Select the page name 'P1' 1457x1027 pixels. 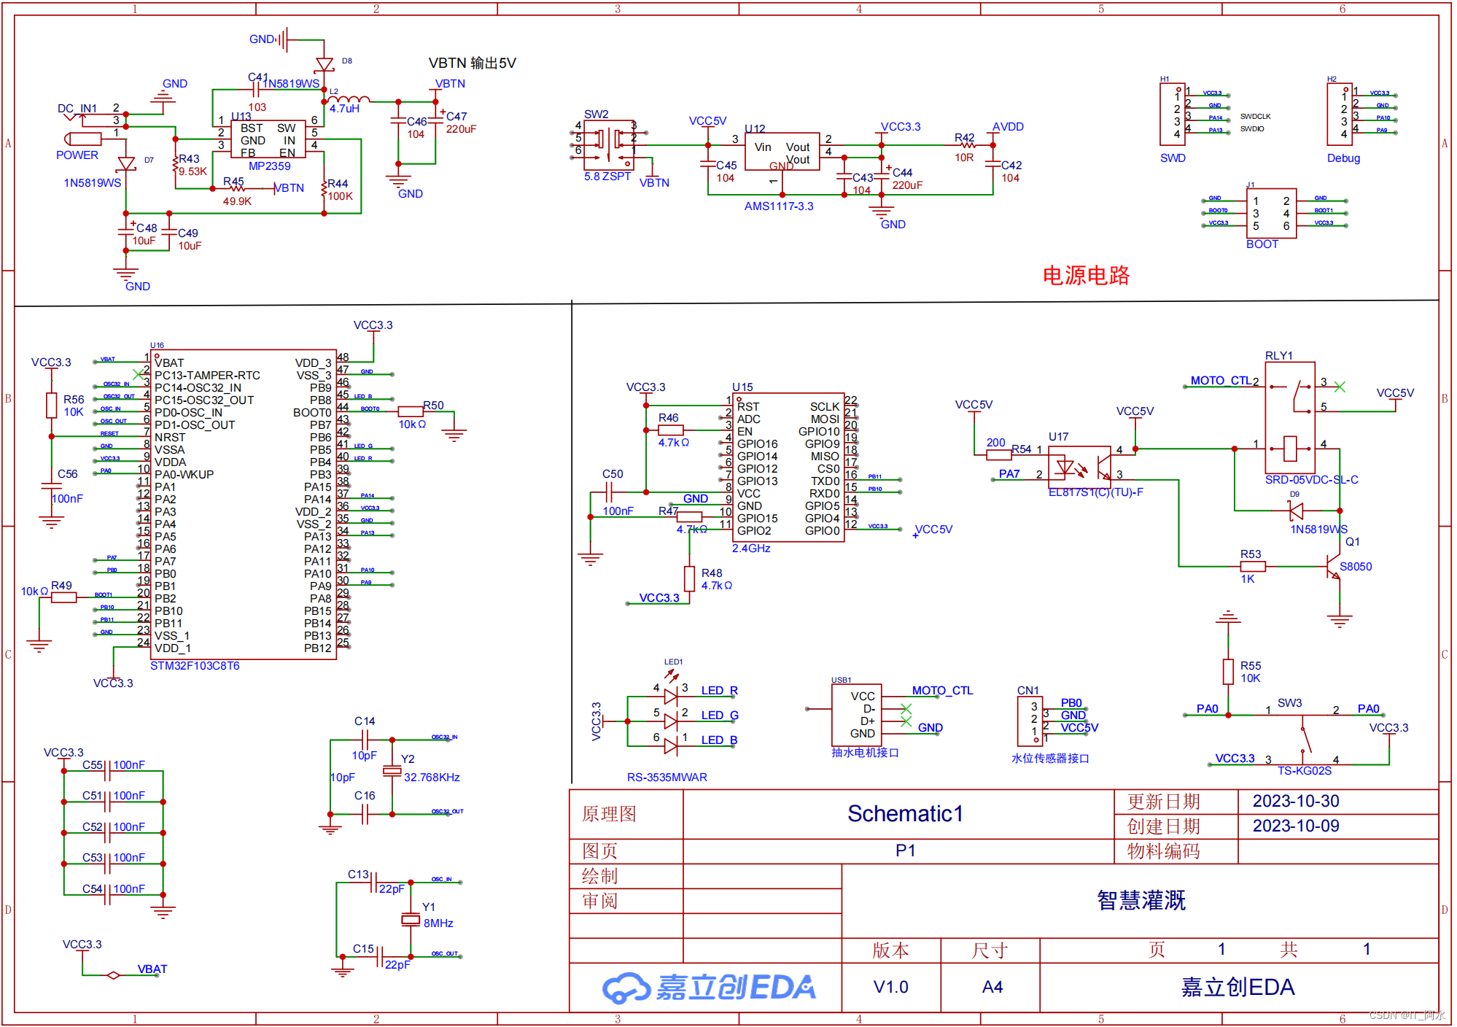905,850
